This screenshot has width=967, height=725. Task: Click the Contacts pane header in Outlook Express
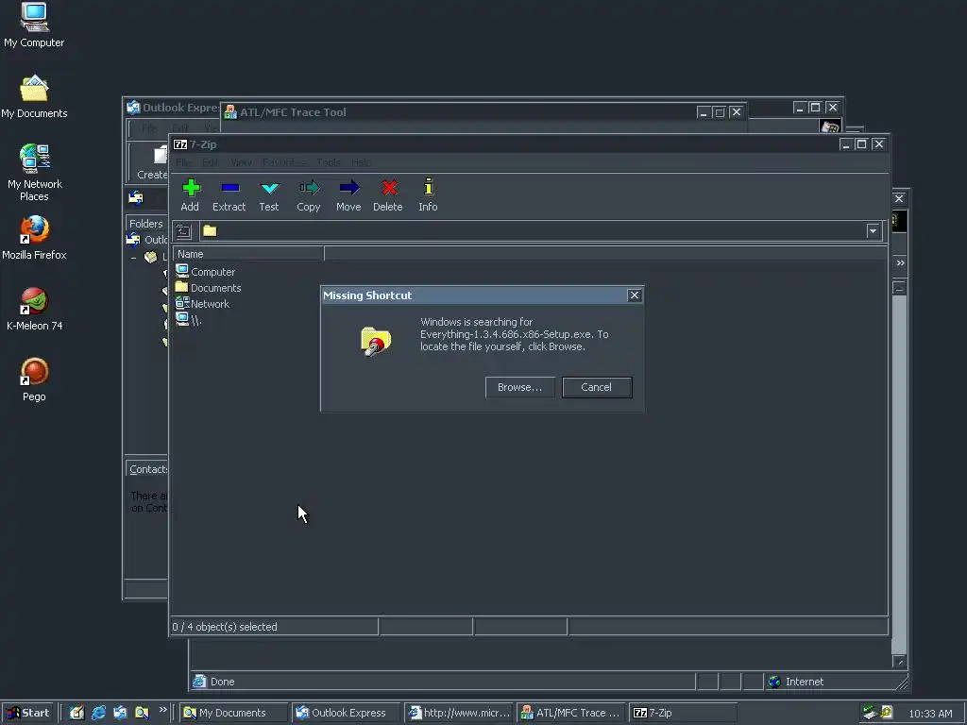pyautogui.click(x=148, y=469)
